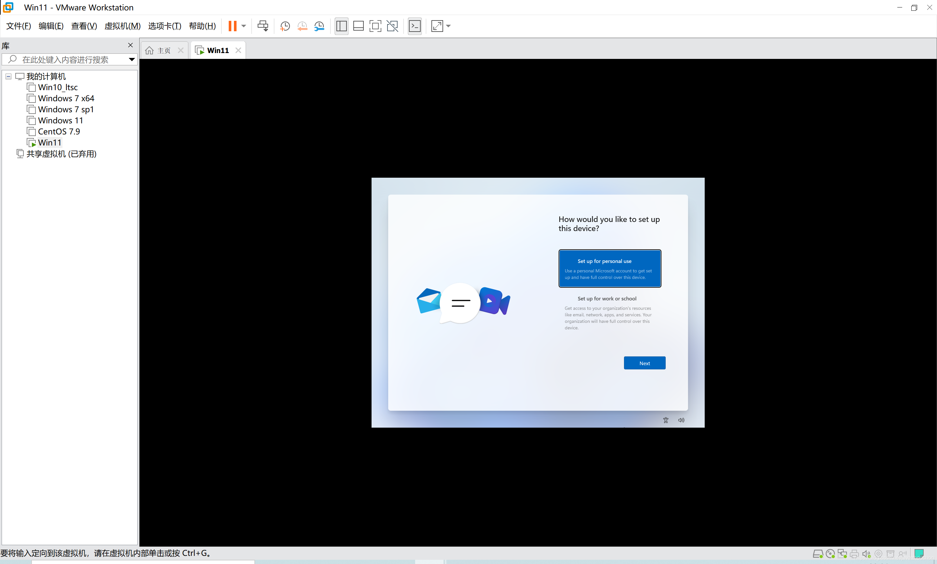Viewport: 937px width, 564px height.
Task: Toggle the thumbnail bar view icon
Action: (x=358, y=26)
